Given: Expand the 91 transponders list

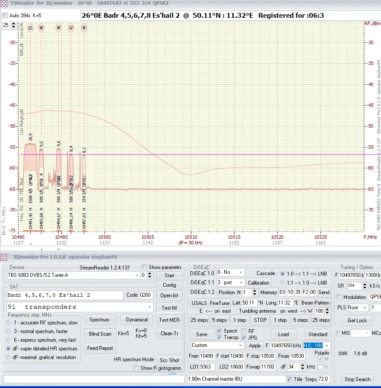Looking at the screenshot, I should pos(150,307).
